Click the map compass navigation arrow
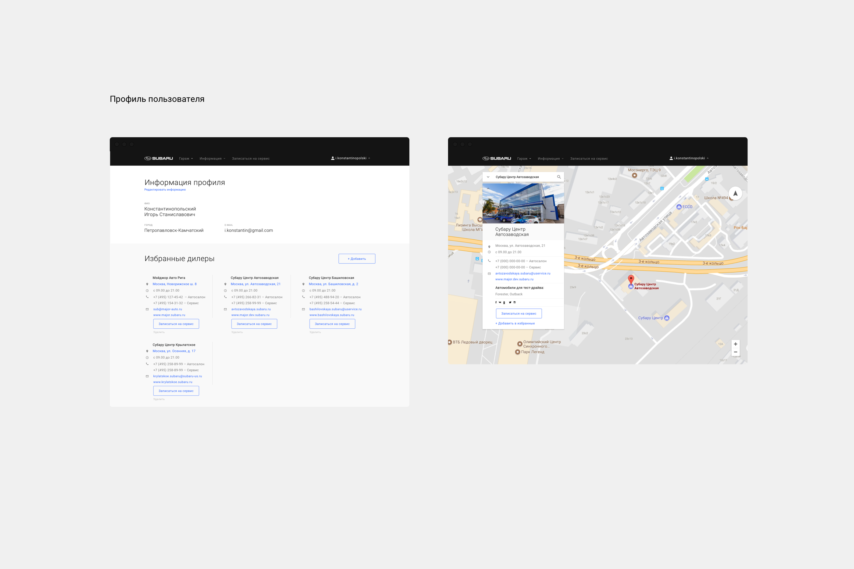This screenshot has width=854, height=569. coord(735,193)
